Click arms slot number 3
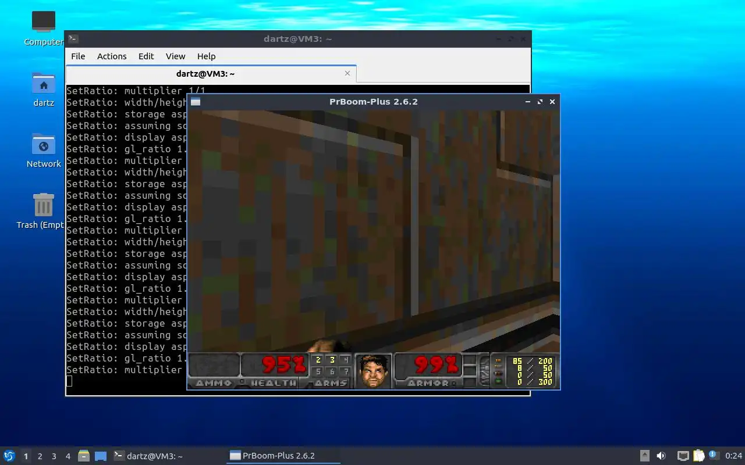Image resolution: width=745 pixels, height=465 pixels. point(332,360)
